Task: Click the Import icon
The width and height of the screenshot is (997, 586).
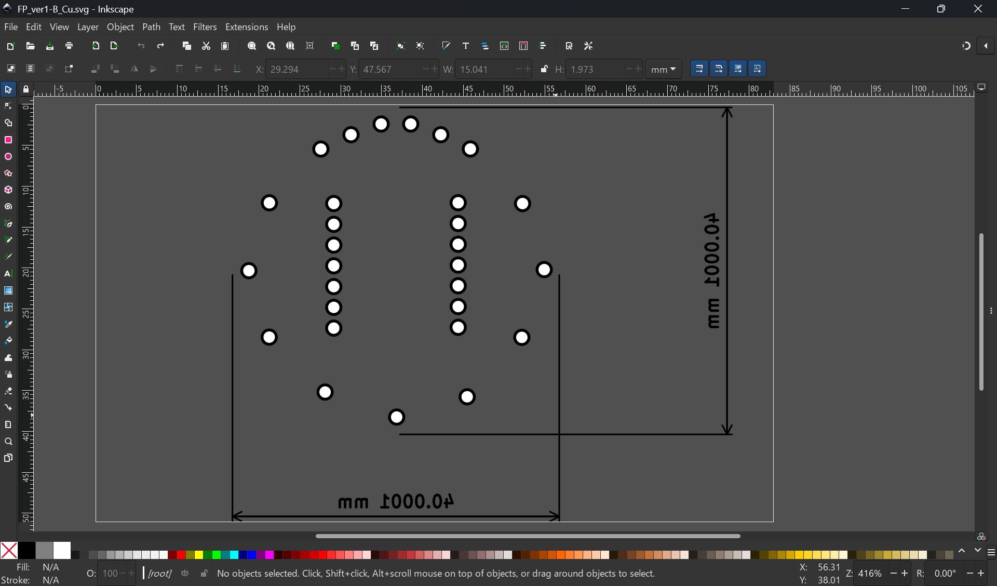Action: coord(96,46)
